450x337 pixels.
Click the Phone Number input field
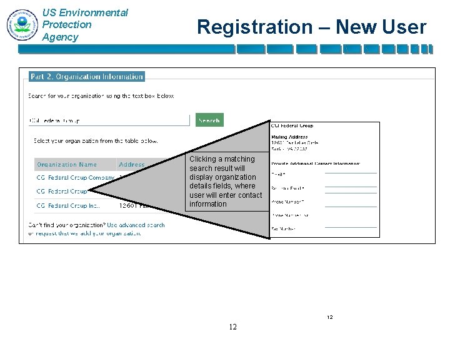point(351,203)
